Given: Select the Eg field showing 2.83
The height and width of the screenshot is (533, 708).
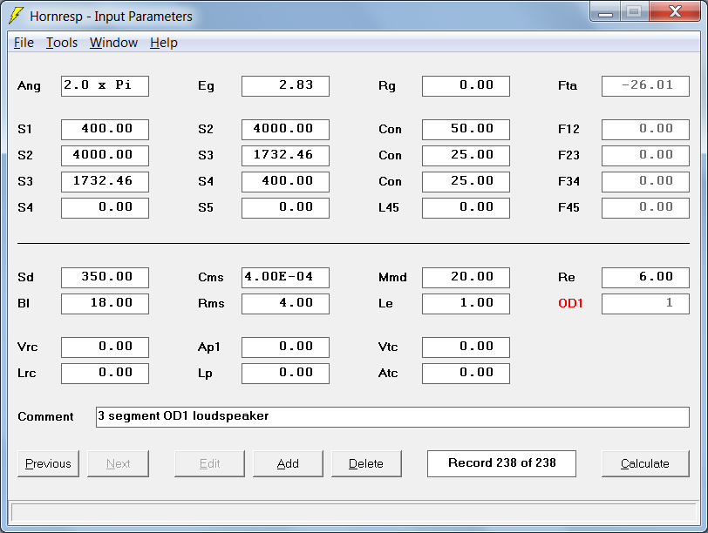Looking at the screenshot, I should coord(285,86).
